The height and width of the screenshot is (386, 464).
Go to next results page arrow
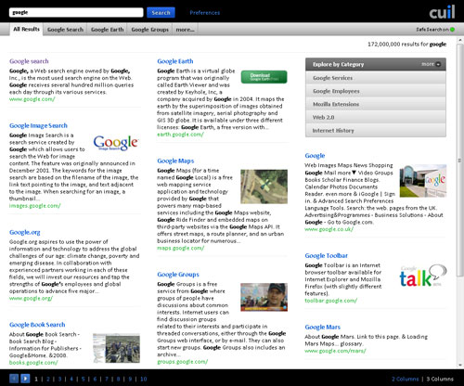tap(25, 379)
